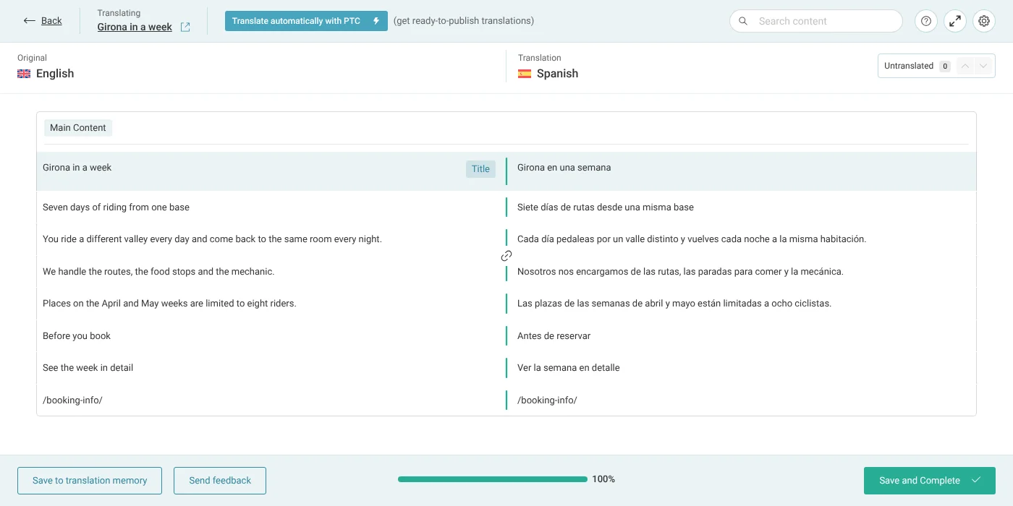1013x506 pixels.
Task: Select original 'See the week in detail' text
Action: click(x=88, y=368)
